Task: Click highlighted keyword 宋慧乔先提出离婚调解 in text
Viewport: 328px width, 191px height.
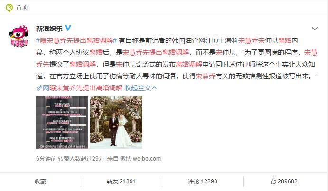Action: (156, 52)
